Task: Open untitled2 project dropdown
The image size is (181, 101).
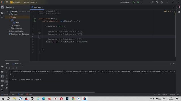Action: click(16, 2)
